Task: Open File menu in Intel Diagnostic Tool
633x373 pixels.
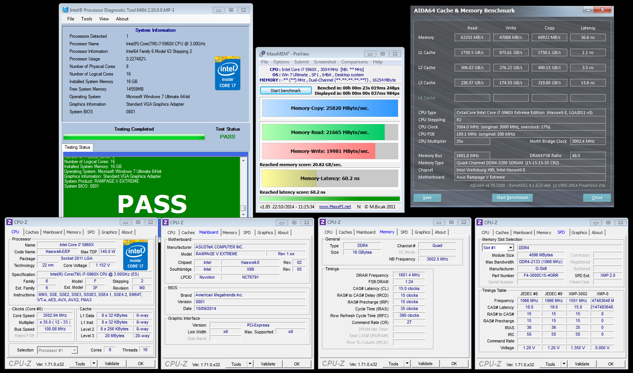Action: [x=71, y=19]
